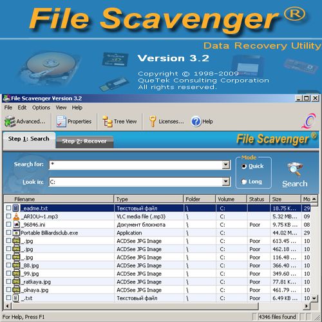Click the Portable Billiardsclub.exe file icon
The height and width of the screenshot is (322, 322).
16,232
